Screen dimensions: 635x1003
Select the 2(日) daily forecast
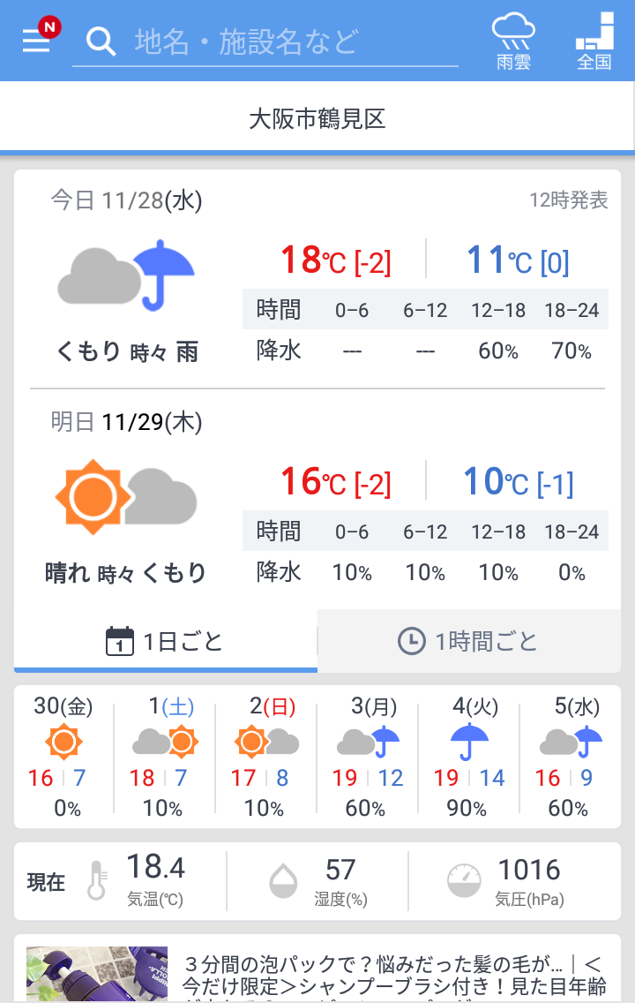point(267,757)
